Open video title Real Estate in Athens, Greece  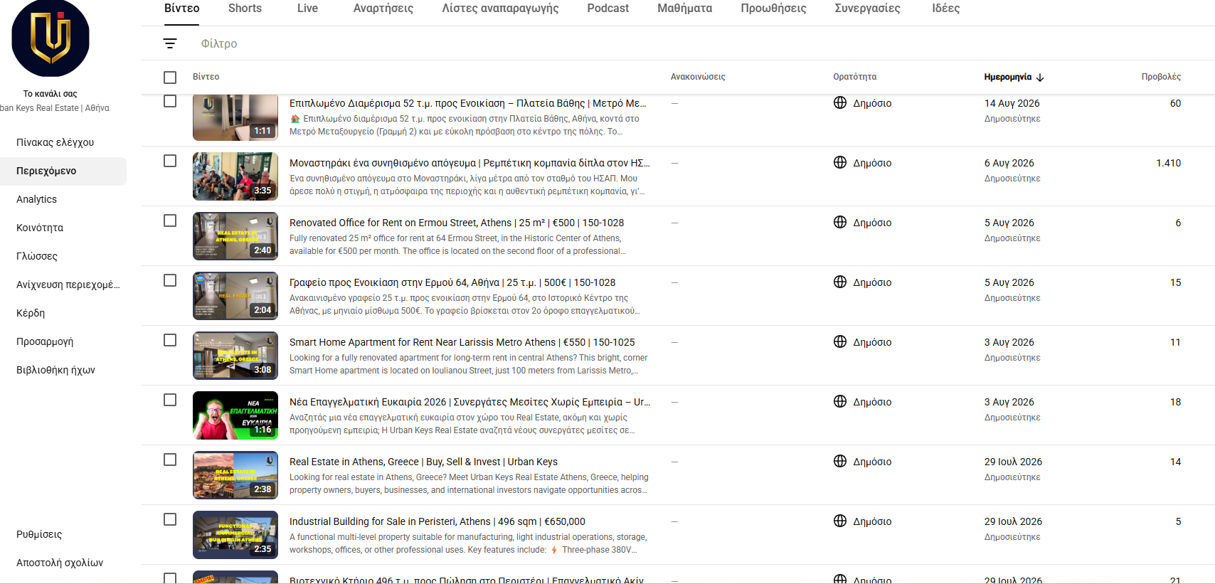coord(423,462)
